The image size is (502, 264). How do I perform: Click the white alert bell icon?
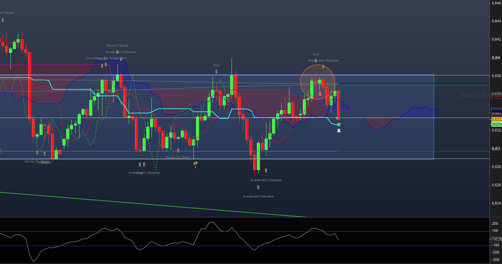(339, 130)
